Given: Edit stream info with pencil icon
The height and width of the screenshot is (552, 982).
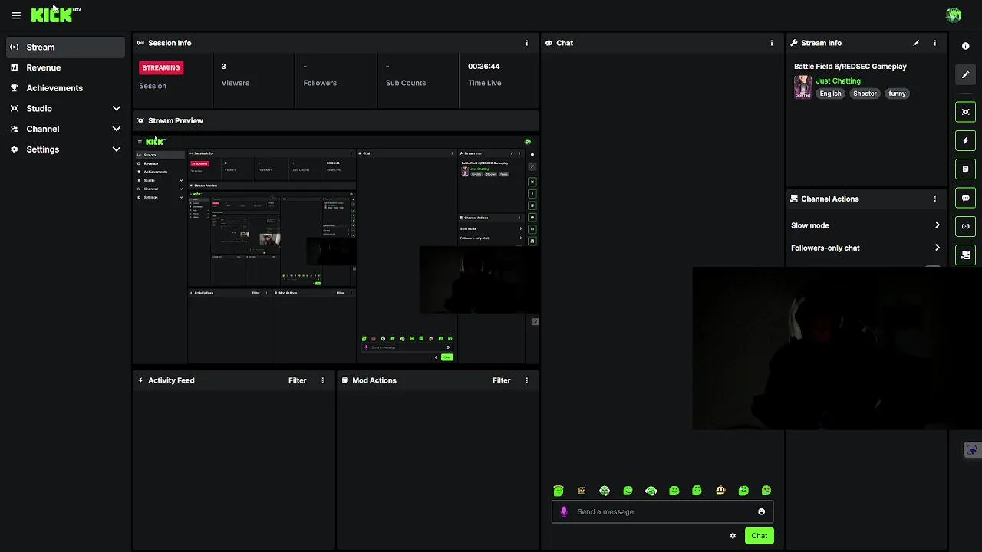Looking at the screenshot, I should pyautogui.click(x=916, y=43).
